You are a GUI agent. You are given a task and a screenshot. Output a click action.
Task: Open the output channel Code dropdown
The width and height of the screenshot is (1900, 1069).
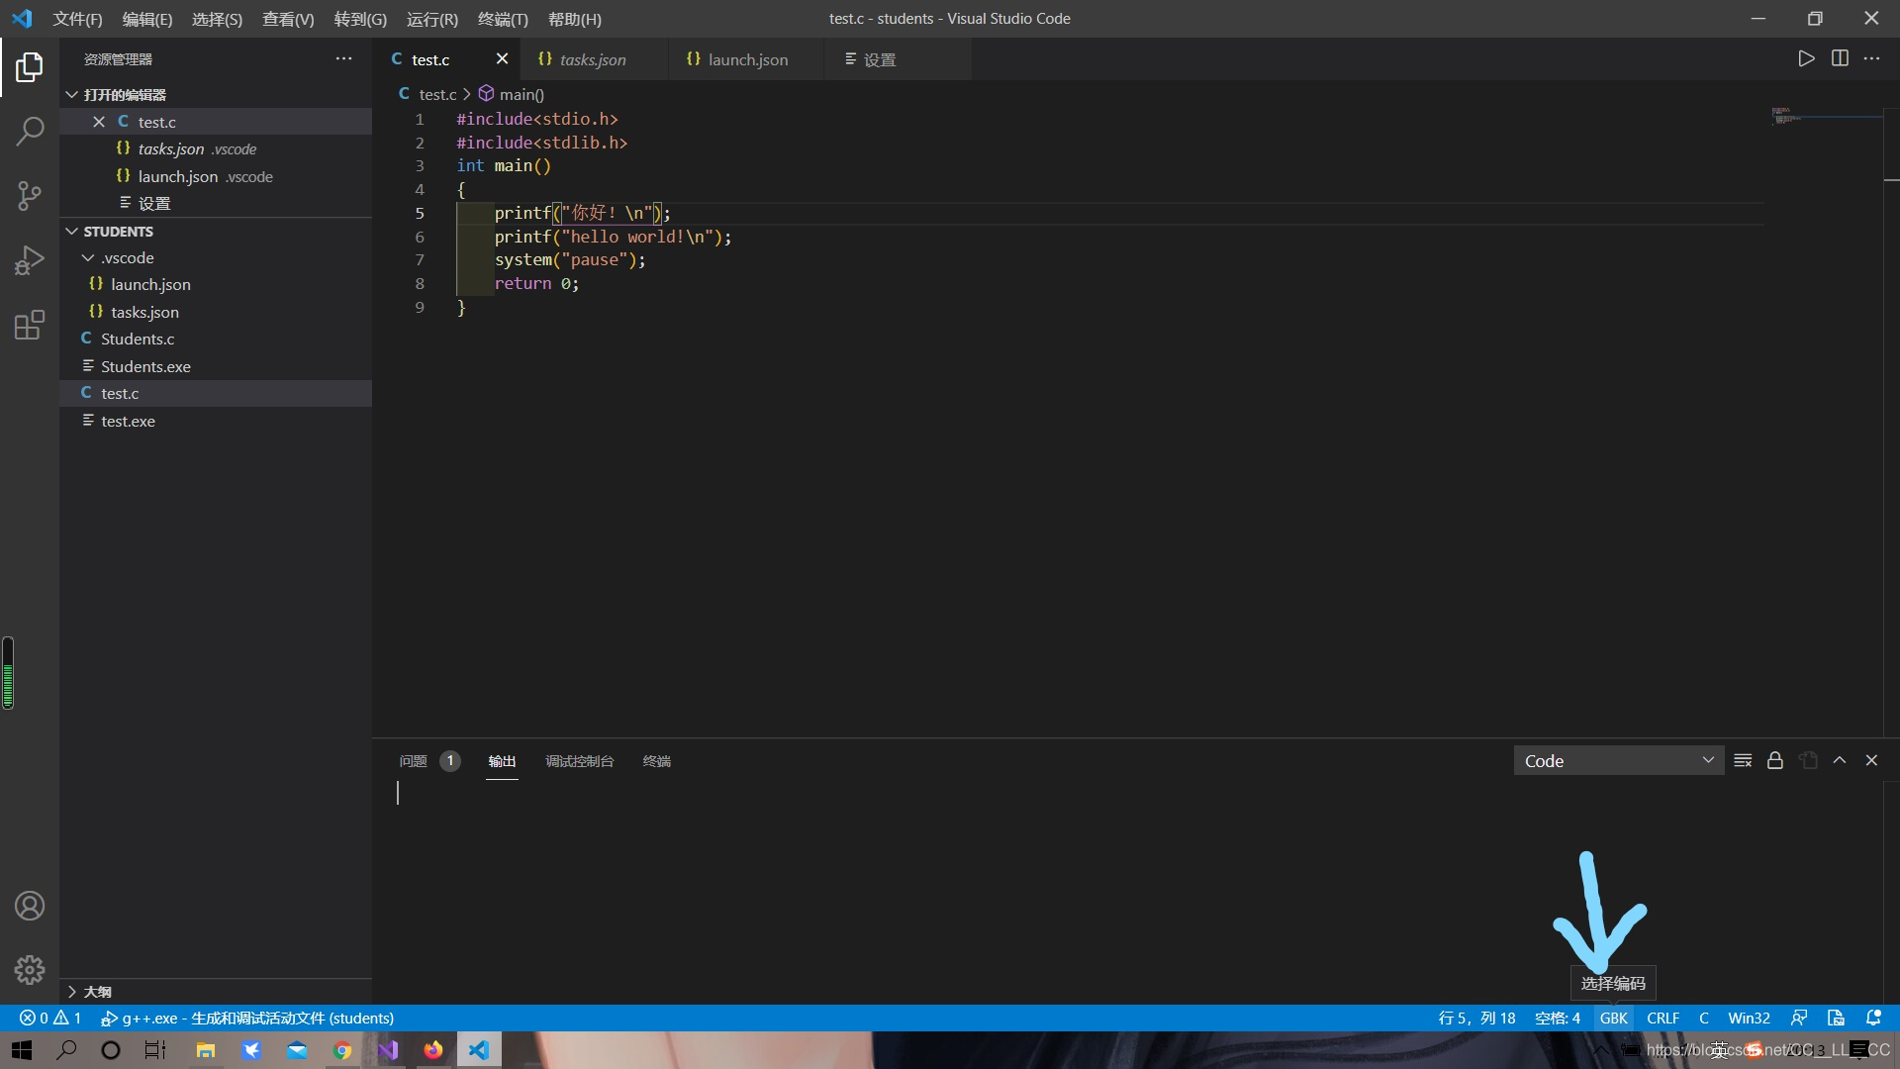(1618, 760)
